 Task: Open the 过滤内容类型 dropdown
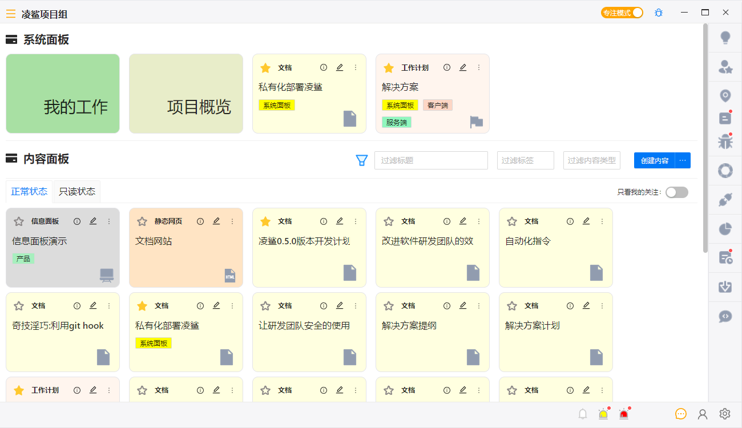pos(591,160)
